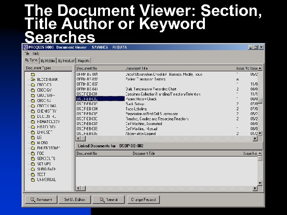Click the Set Up Editors button
The height and width of the screenshot is (215, 287).
tap(75, 199)
